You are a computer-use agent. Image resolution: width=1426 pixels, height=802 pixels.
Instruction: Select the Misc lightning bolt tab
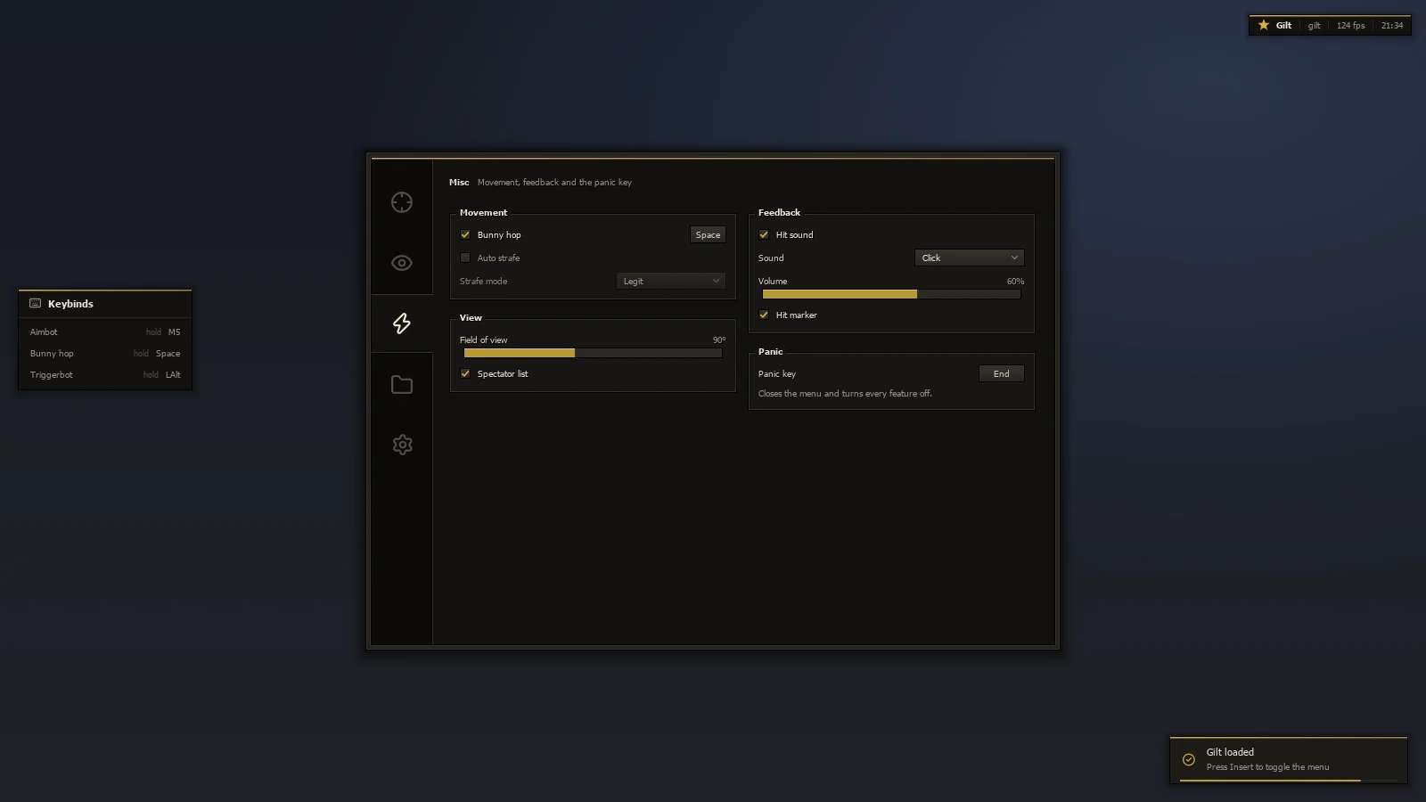click(402, 323)
